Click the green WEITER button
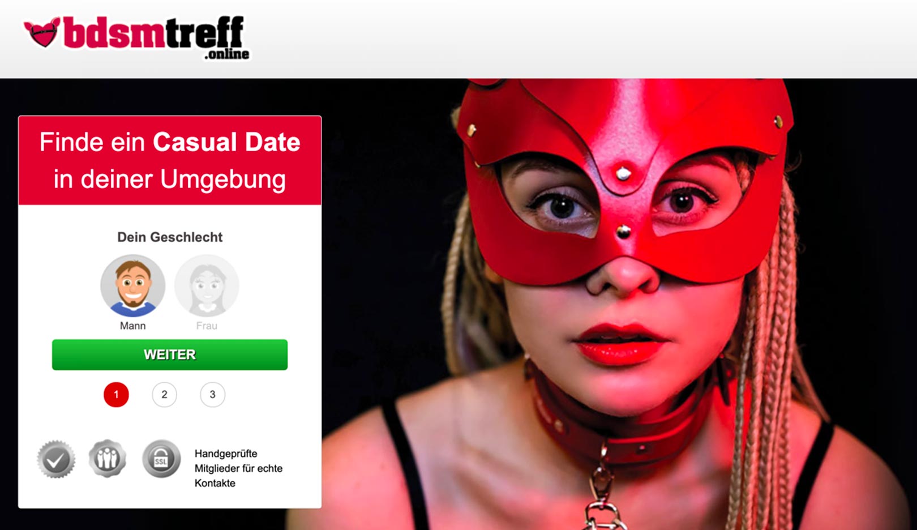The width and height of the screenshot is (917, 530). (x=170, y=354)
